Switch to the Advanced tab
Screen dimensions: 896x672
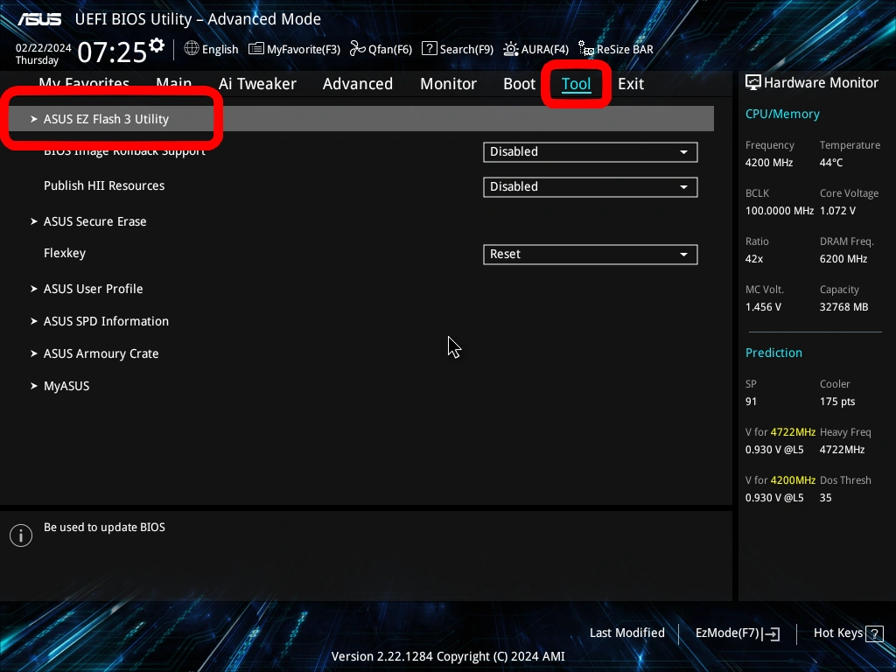tap(358, 84)
